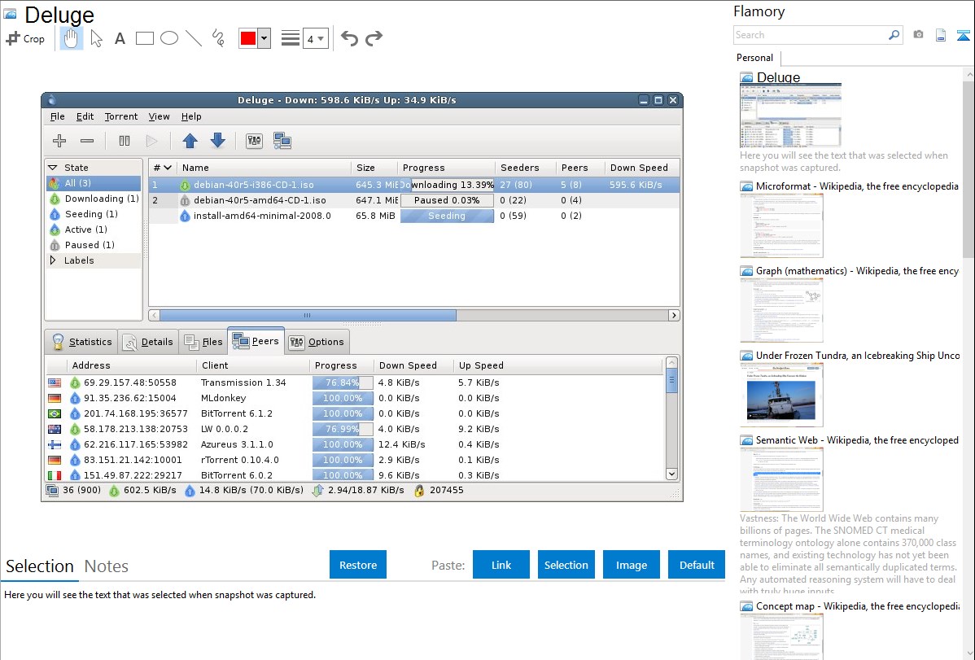Select the debian-40r5-amd64-CD-1.iso torrent row

pos(414,200)
